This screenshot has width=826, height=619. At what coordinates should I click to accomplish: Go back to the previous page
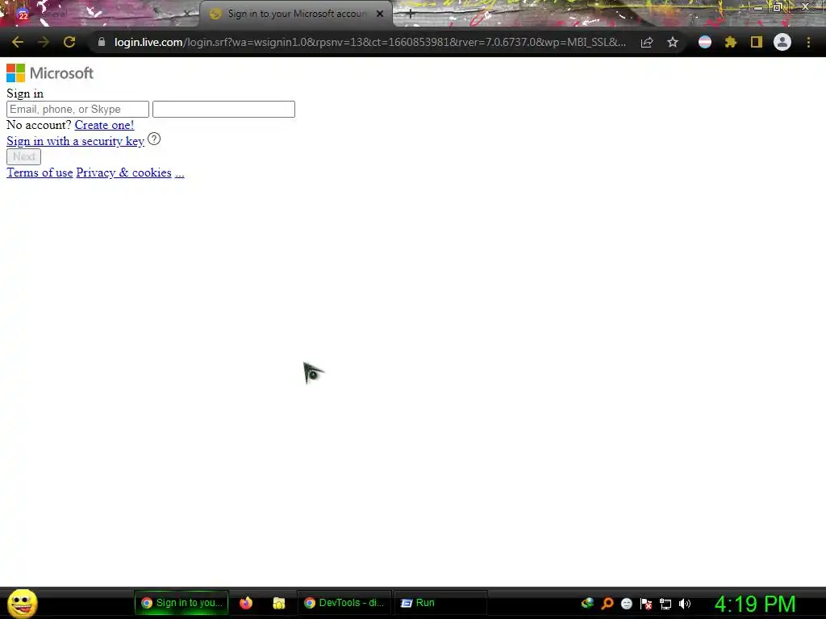(18, 42)
